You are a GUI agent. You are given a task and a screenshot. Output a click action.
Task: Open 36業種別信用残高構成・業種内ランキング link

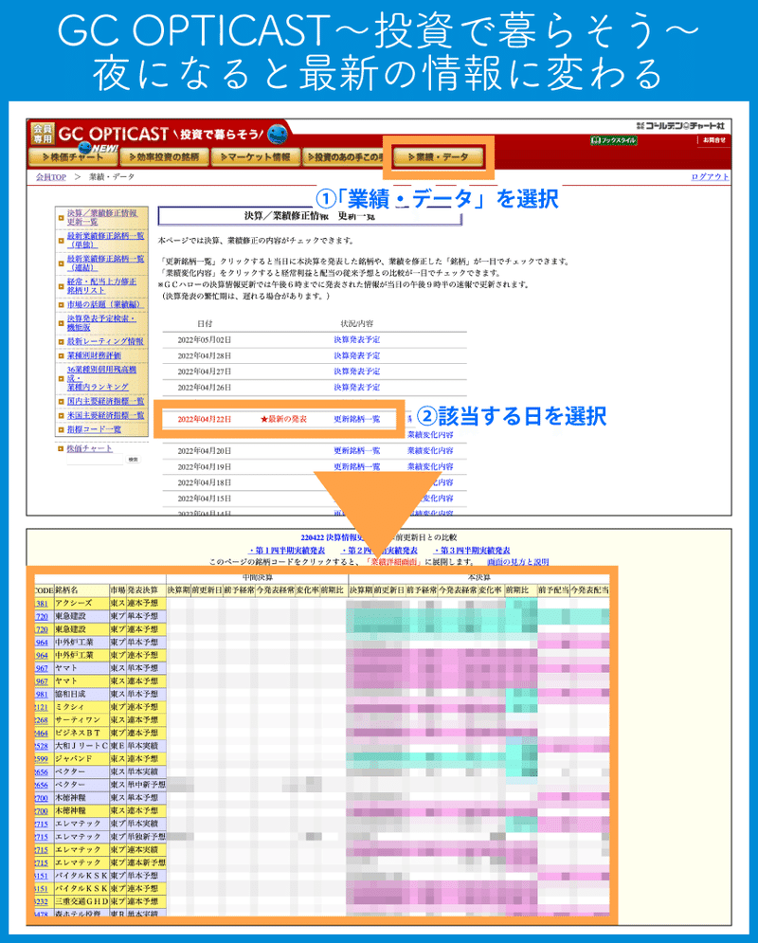tap(101, 378)
